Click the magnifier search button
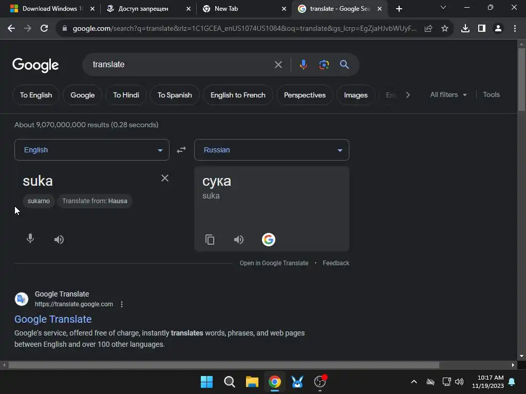Screen dimensions: 526x394 click(344, 65)
